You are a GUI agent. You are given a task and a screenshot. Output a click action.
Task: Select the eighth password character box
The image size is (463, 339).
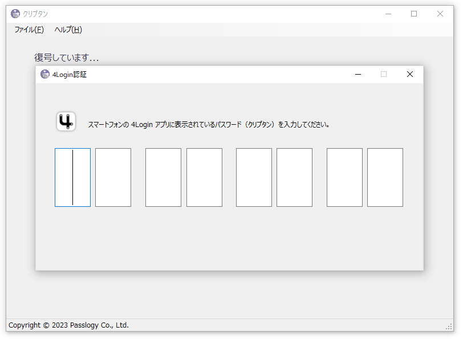coord(385,177)
